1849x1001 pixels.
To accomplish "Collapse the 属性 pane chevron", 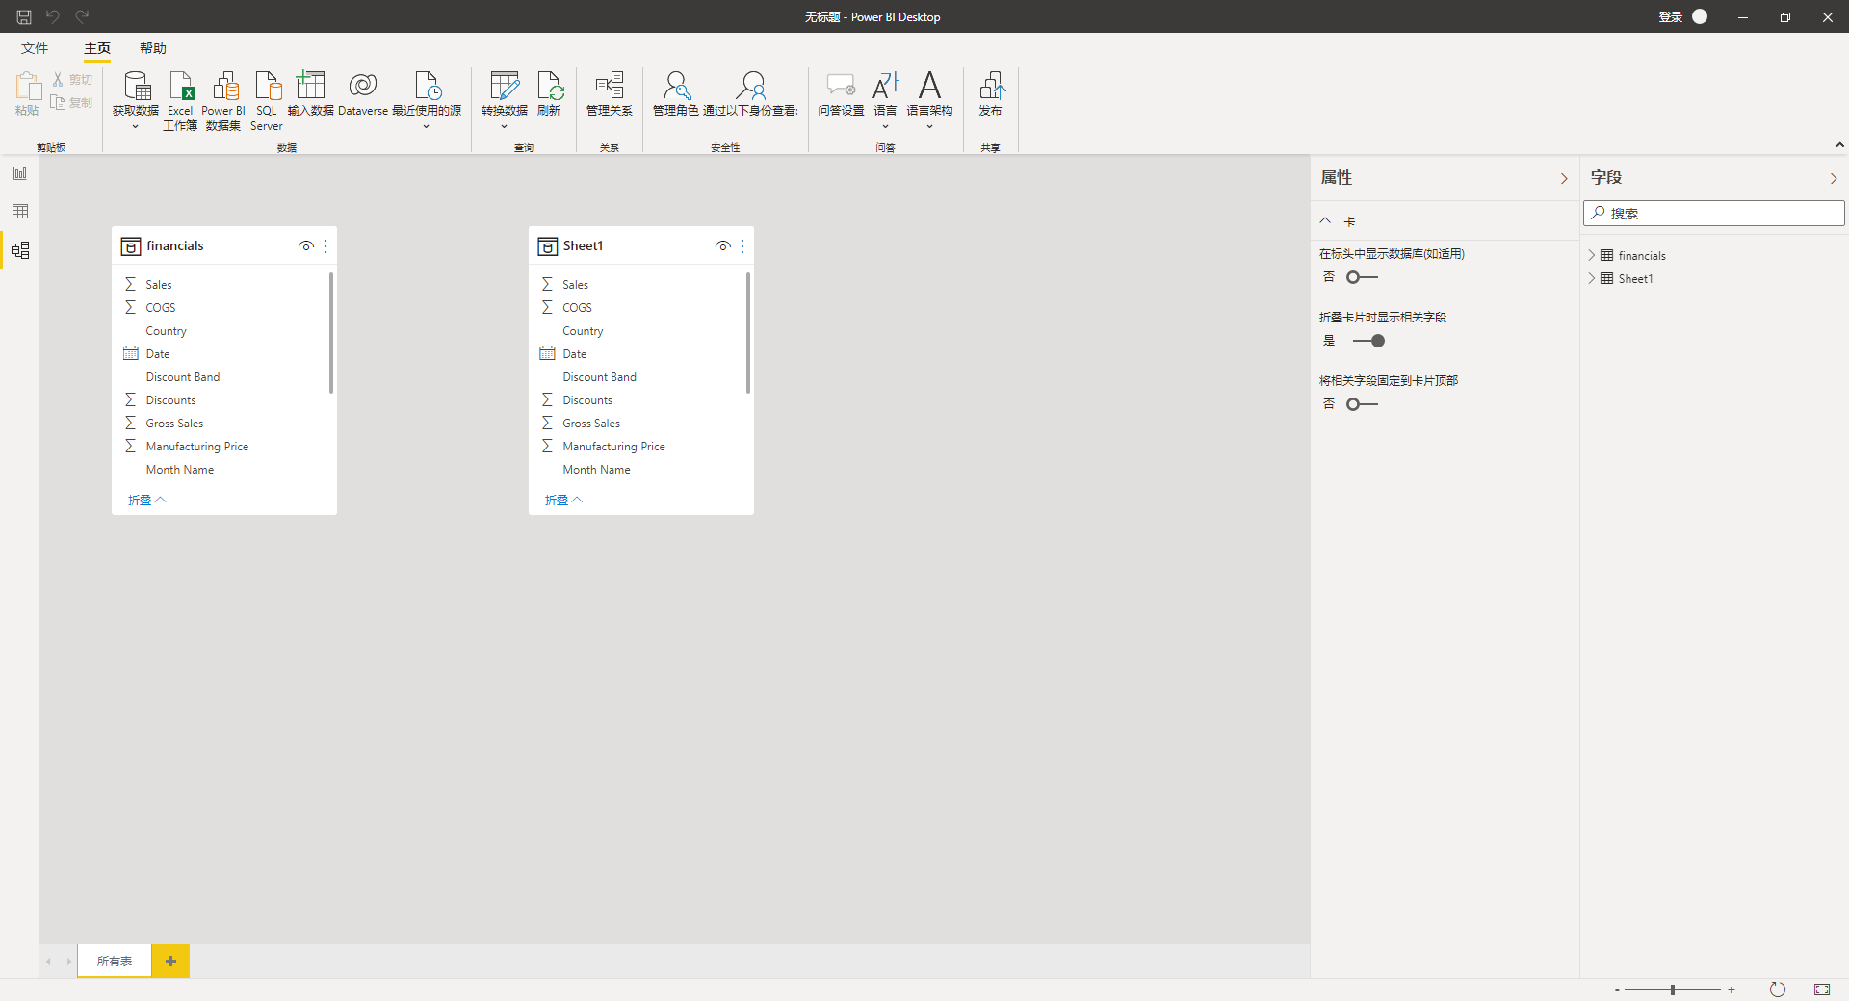I will pos(1564,179).
